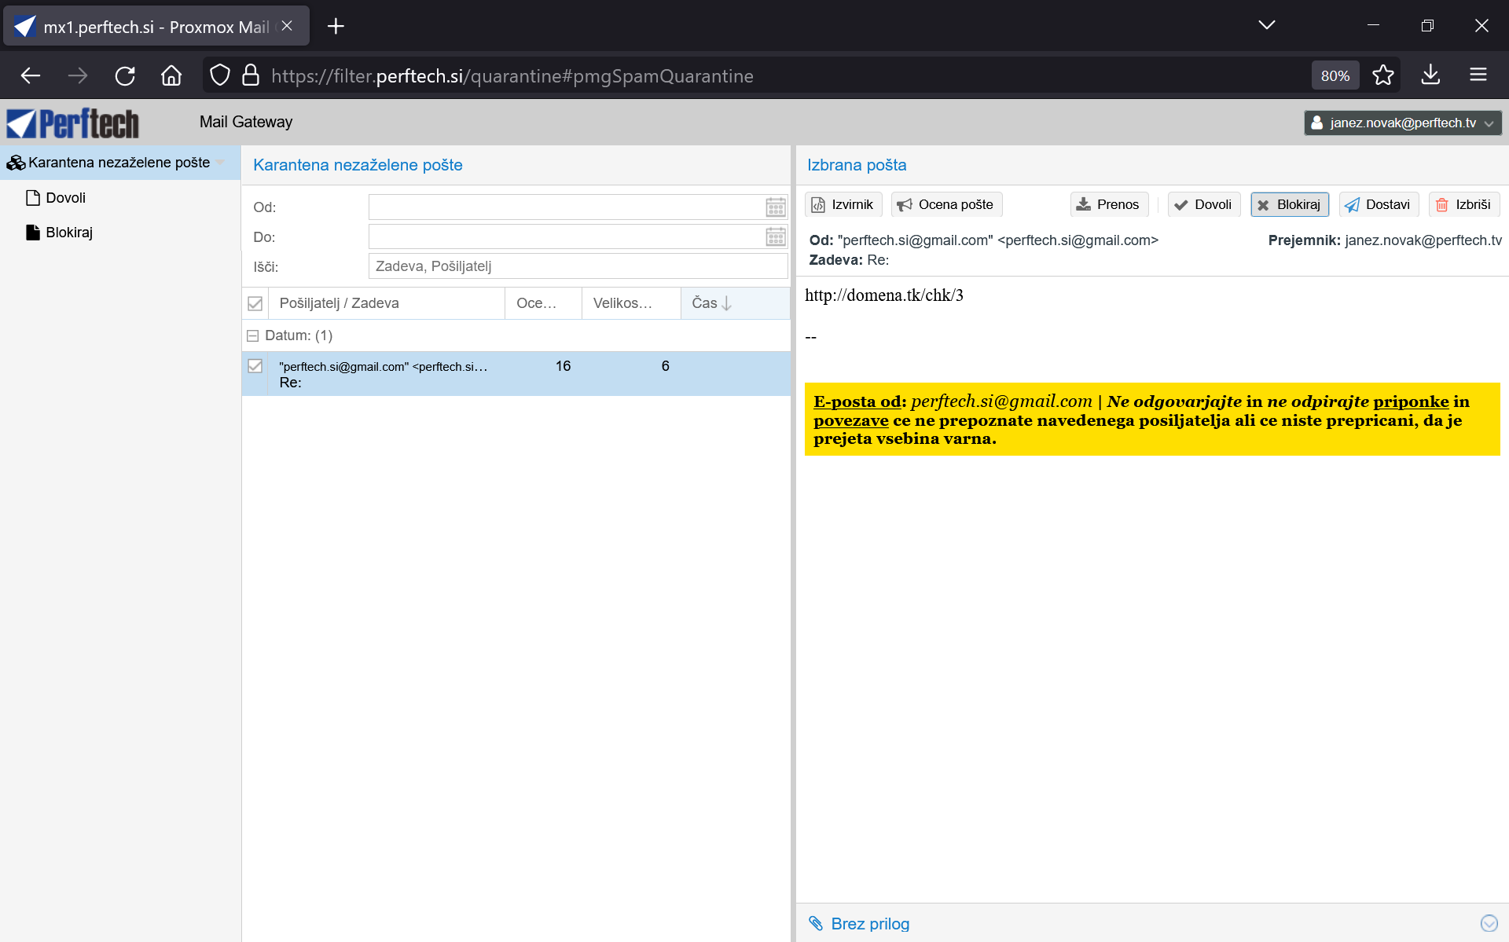Screen dimensions: 1509x942
Task: Open the Izvirnik source view
Action: coord(843,204)
